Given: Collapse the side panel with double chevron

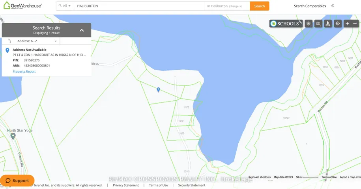Looking at the screenshot, I should coord(333,6).
